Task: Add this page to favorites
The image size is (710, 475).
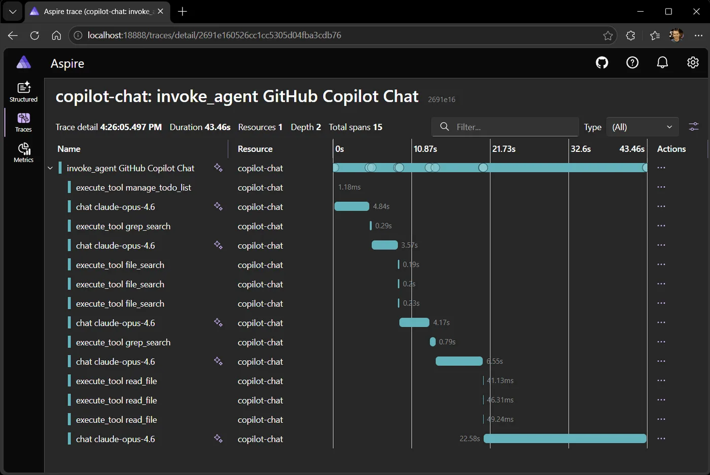Action: click(608, 35)
